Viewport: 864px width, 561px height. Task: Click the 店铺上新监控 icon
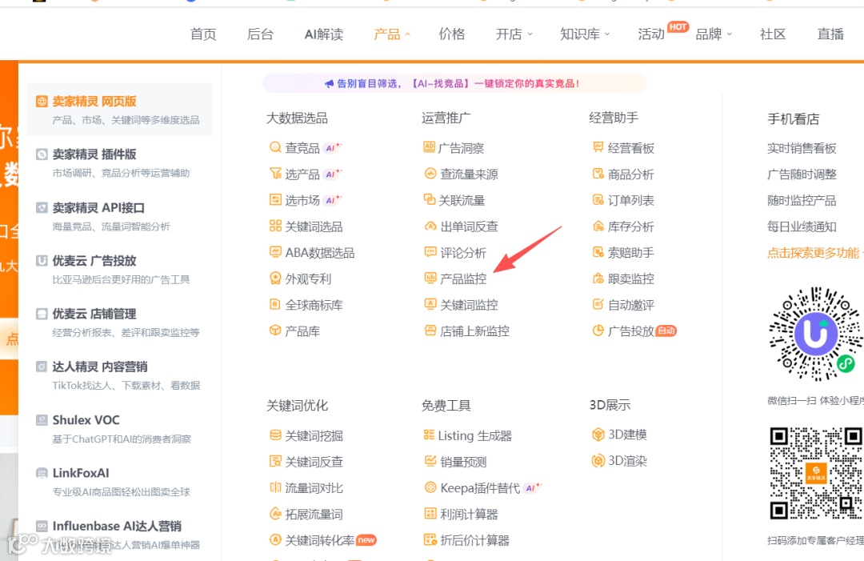tap(430, 331)
